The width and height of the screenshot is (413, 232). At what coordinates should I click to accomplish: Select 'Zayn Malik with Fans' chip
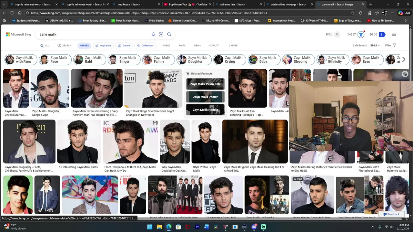click(21, 60)
